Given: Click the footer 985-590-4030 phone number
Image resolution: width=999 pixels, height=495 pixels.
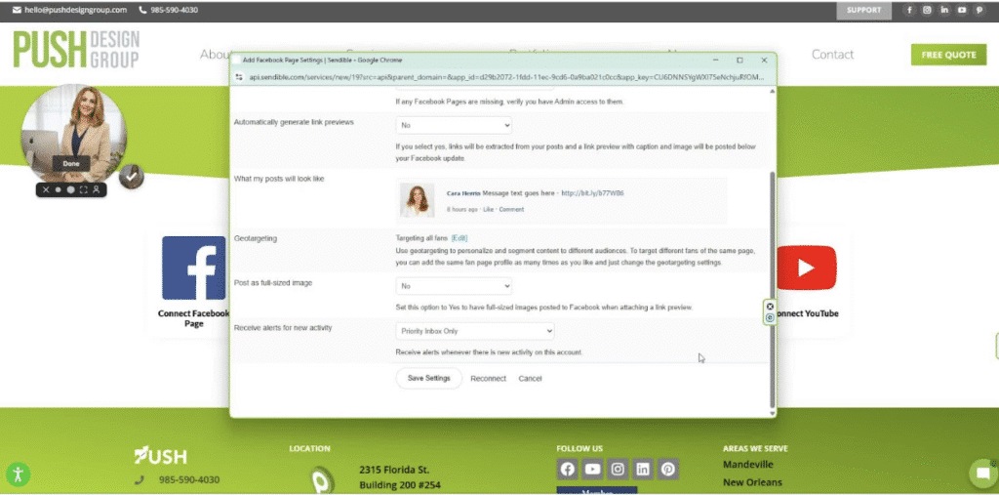Looking at the screenshot, I should coord(189,479).
